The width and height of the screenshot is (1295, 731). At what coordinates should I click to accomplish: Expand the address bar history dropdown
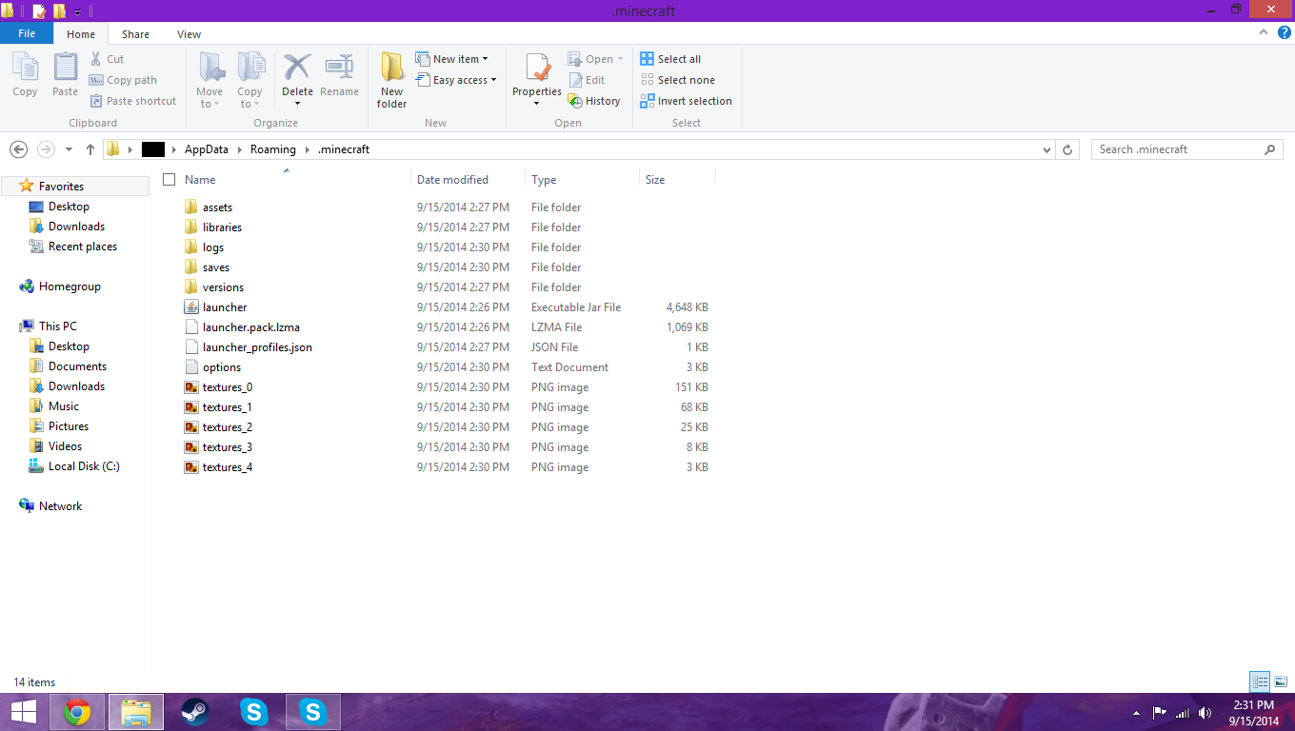click(1047, 149)
